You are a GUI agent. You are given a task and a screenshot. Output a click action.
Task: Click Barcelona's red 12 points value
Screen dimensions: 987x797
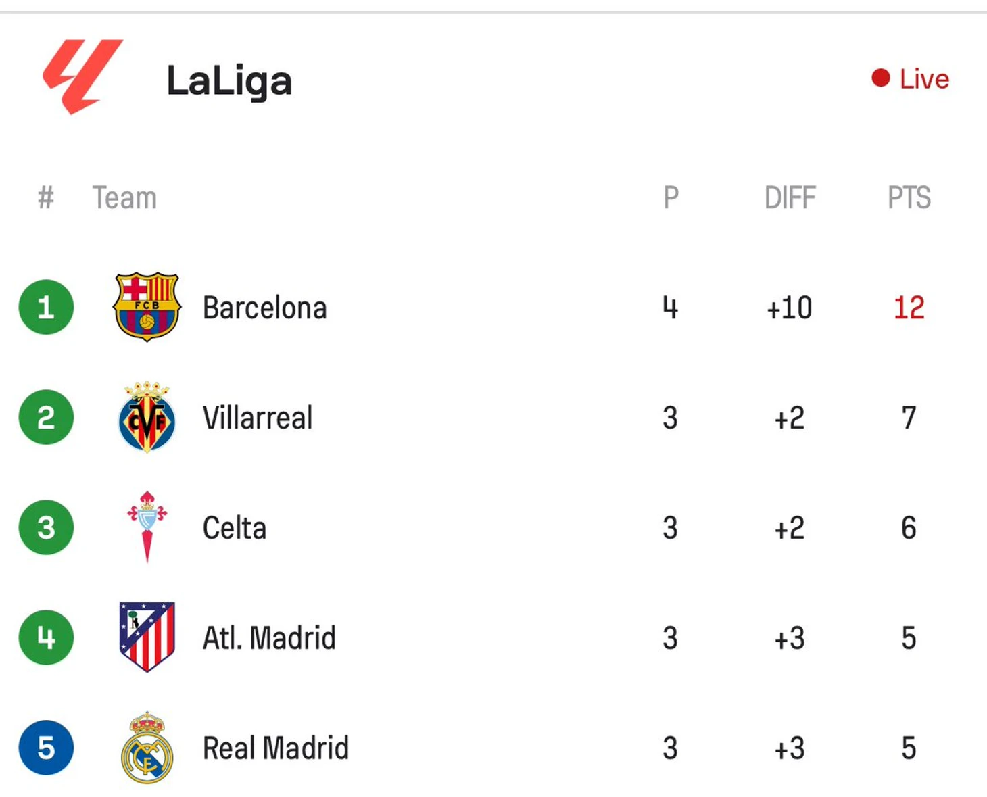pyautogui.click(x=909, y=308)
